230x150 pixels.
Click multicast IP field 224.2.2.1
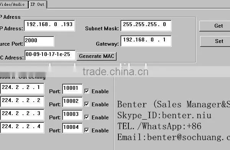pos(22,89)
